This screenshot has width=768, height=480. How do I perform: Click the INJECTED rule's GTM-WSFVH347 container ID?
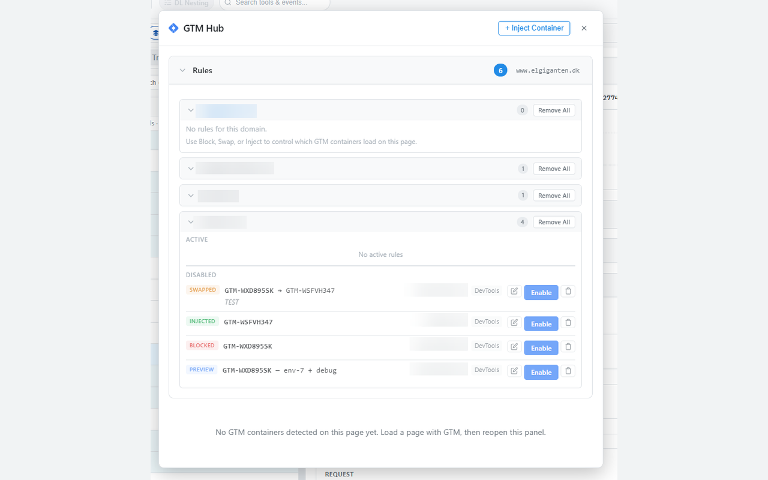click(x=248, y=322)
